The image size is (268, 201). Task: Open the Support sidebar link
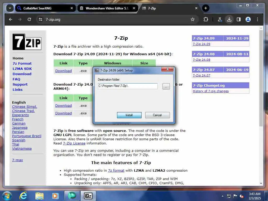pos(20,85)
